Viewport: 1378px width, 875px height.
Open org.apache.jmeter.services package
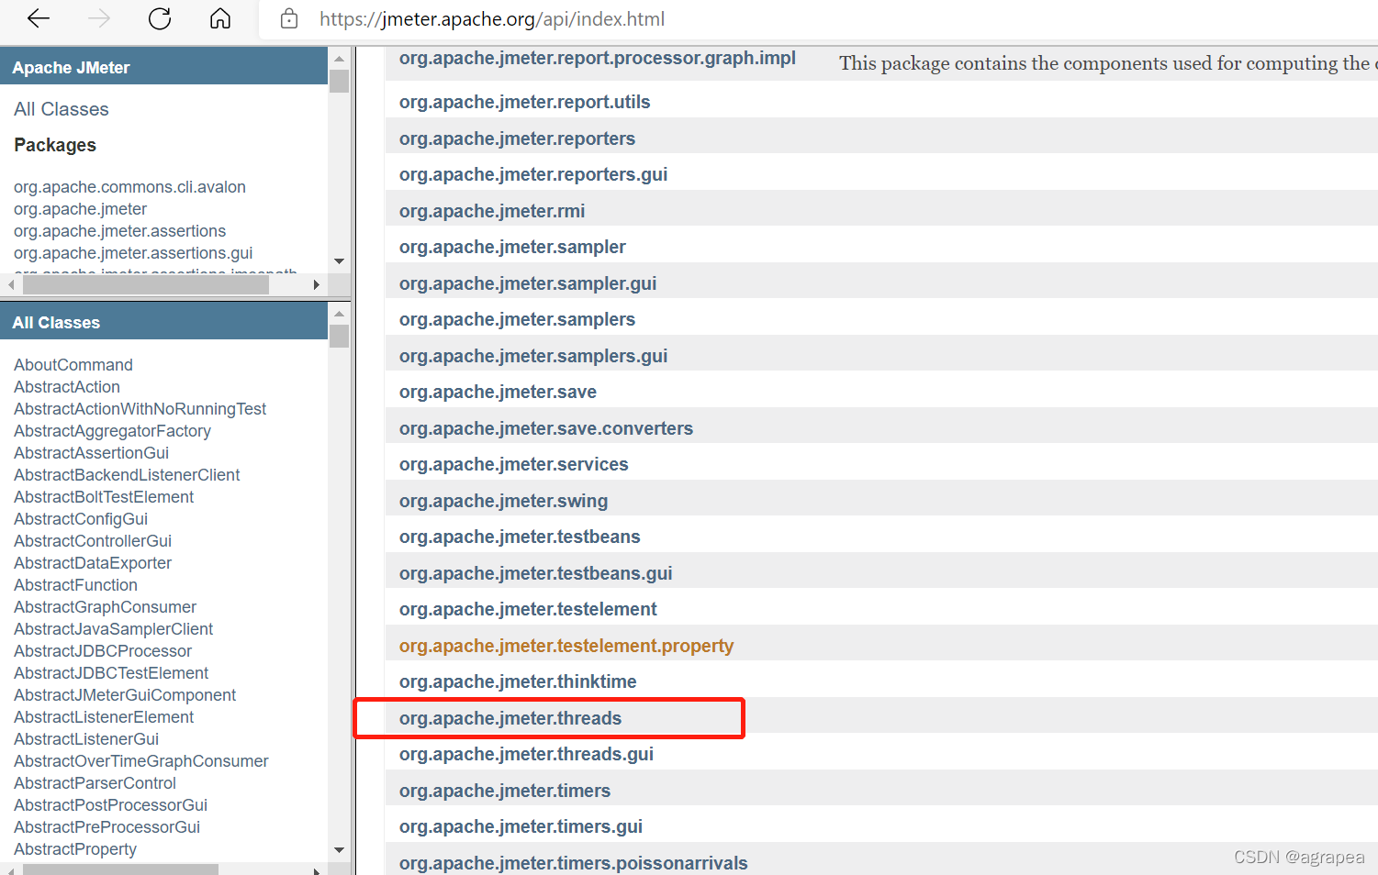[513, 464]
